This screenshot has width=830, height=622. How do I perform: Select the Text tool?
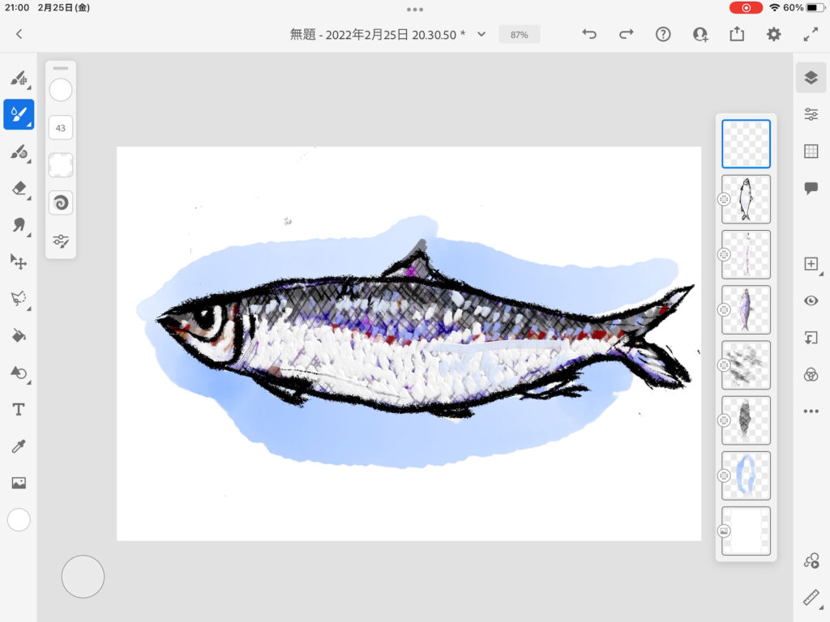tap(18, 409)
